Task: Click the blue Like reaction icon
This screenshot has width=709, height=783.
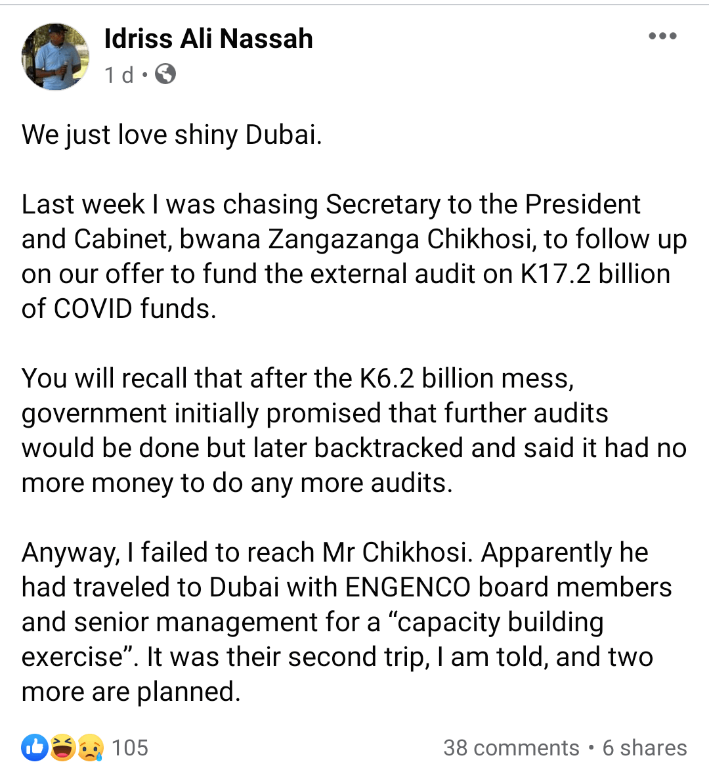Action: click(35, 748)
